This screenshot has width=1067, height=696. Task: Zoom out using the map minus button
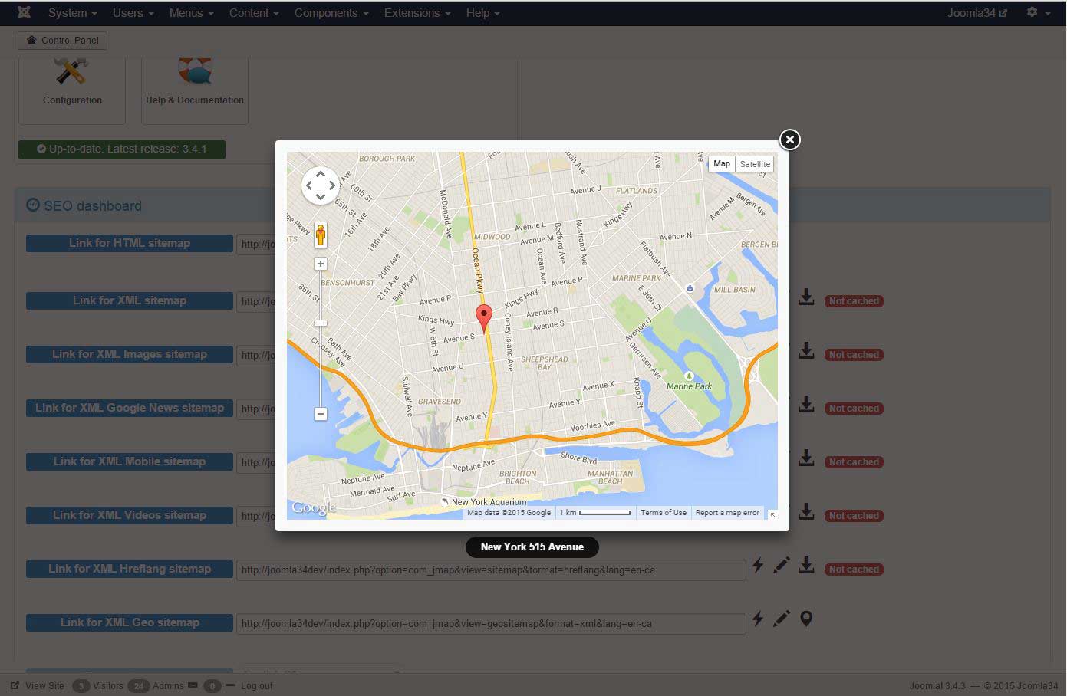pos(321,414)
